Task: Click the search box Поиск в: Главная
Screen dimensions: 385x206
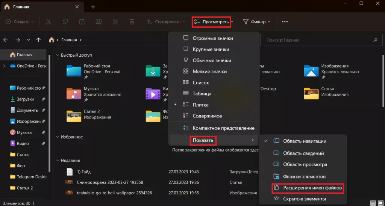Action: coord(318,40)
